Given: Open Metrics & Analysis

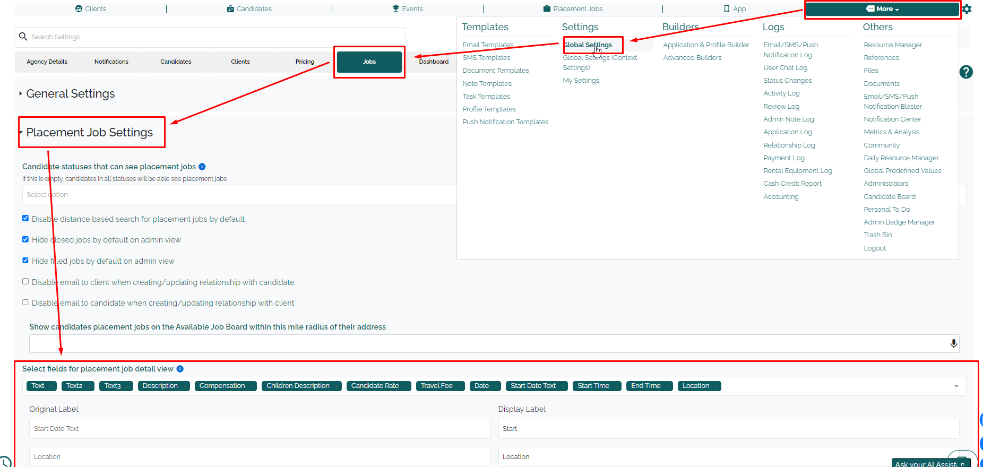Looking at the screenshot, I should 891,132.
